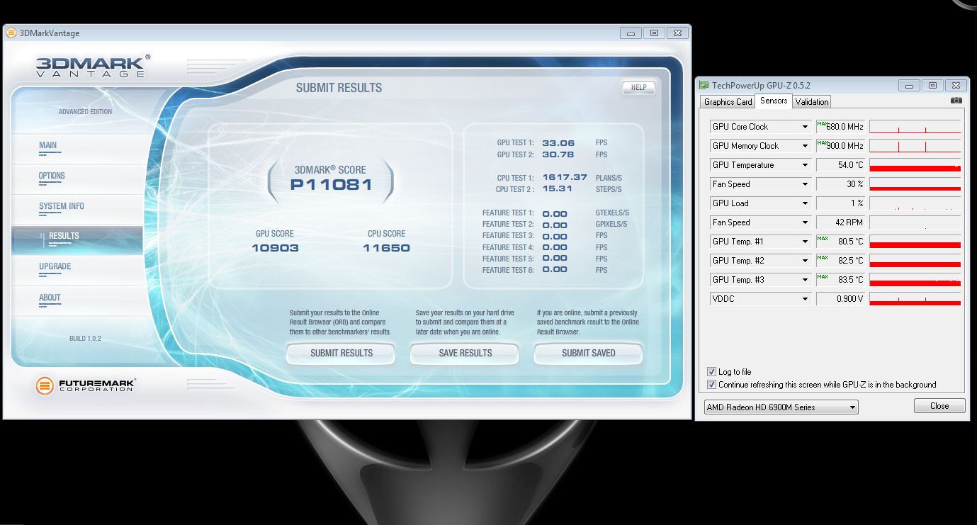
Task: Click the GPU Load history graph
Action: tap(915, 203)
